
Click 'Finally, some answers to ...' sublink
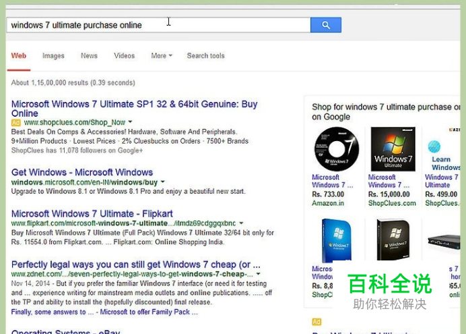[x=53, y=312]
